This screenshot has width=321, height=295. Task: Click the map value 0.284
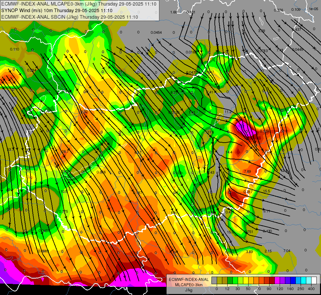point(31,70)
